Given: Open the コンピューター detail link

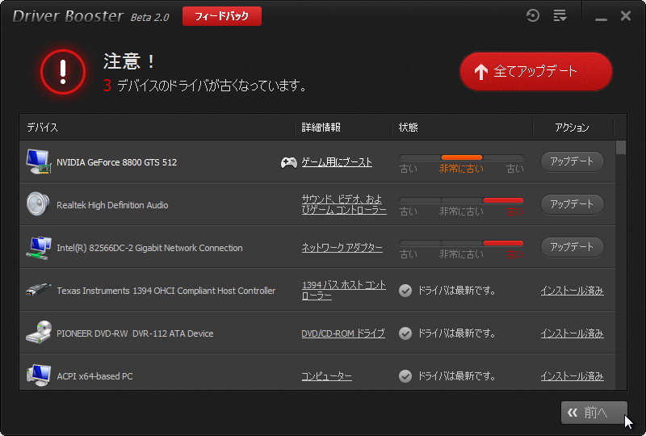Looking at the screenshot, I should click(x=327, y=376).
